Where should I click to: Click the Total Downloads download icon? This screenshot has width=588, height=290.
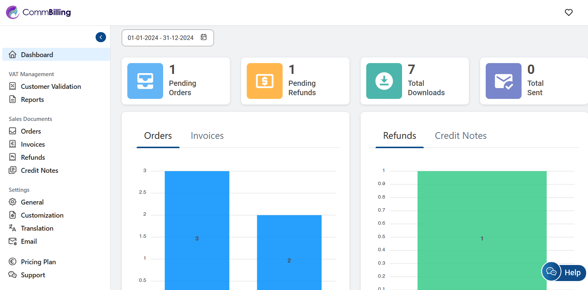(x=384, y=81)
